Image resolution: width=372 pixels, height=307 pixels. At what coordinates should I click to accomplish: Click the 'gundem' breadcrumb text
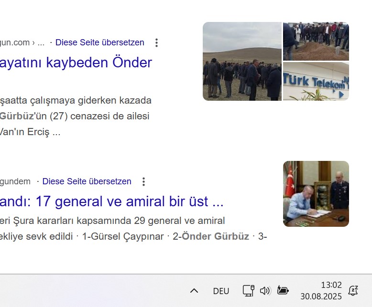(15, 181)
